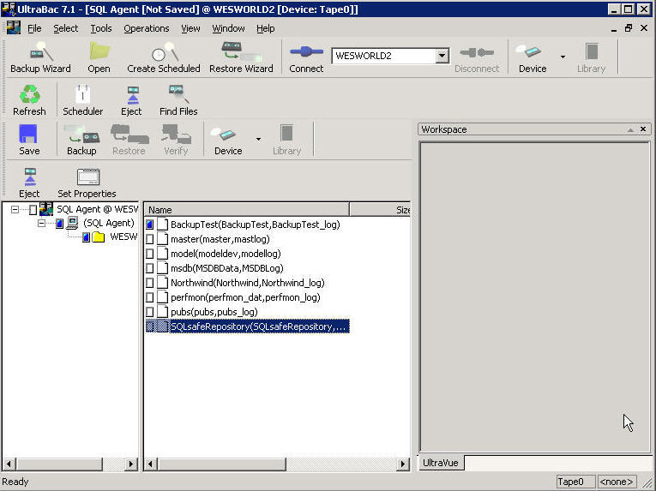Open the Tools menu
656x491 pixels.
(101, 28)
